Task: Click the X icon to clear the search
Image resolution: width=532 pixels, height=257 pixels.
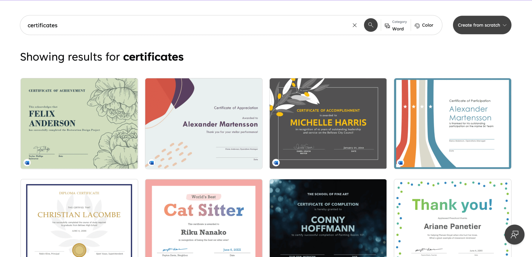Action: coord(354,25)
